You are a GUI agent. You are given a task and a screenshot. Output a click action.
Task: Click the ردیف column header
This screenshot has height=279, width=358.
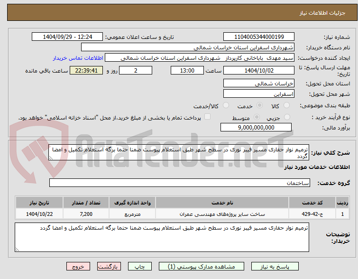tap(342, 203)
